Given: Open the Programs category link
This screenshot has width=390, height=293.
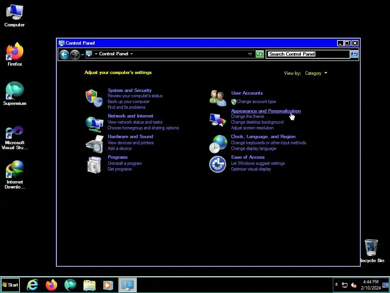Looking at the screenshot, I should point(118,157).
